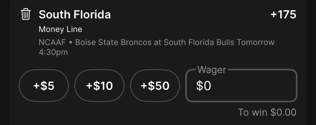Select the Tomorrow game date text
Image resolution: width=316 pixels, height=125 pixels.
(x=255, y=42)
